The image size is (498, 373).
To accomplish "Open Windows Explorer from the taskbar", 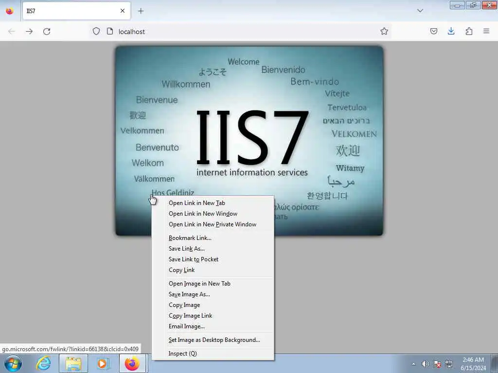I will [x=73, y=363].
